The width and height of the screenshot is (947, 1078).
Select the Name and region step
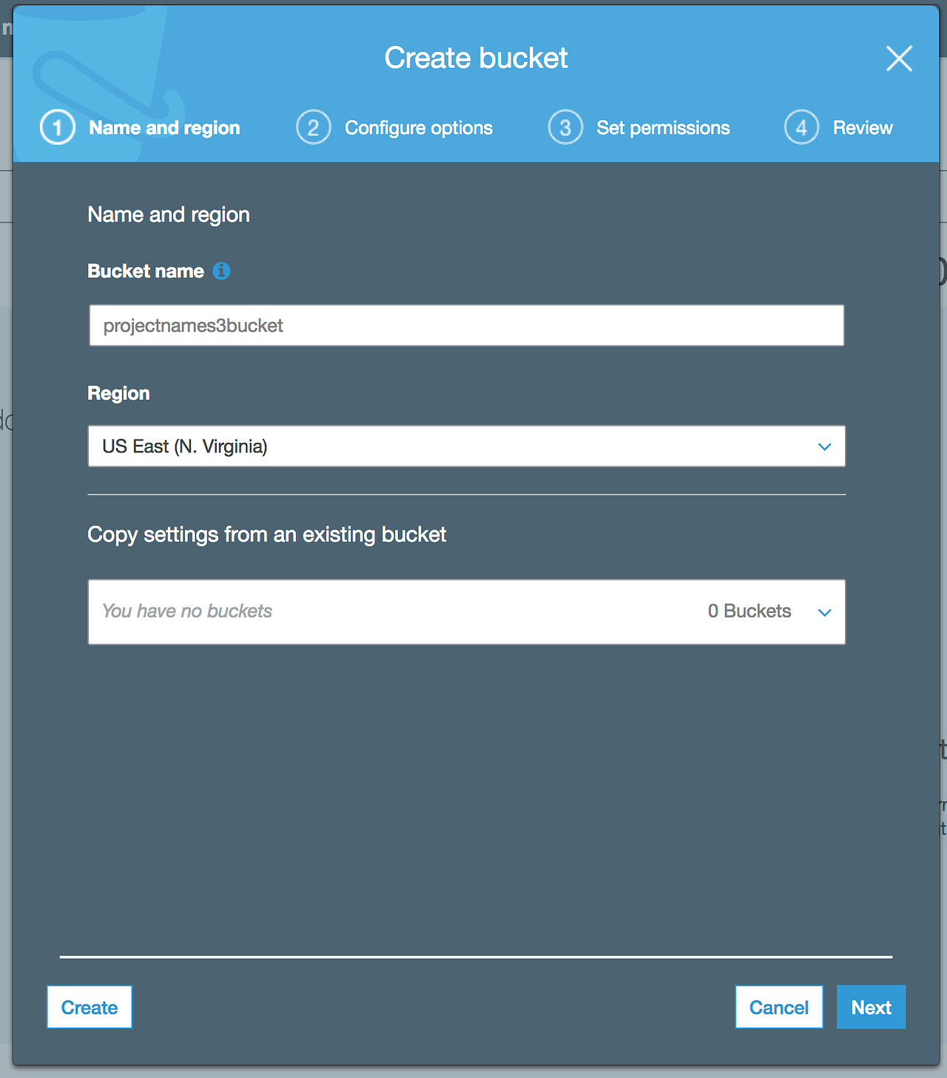[x=164, y=127]
